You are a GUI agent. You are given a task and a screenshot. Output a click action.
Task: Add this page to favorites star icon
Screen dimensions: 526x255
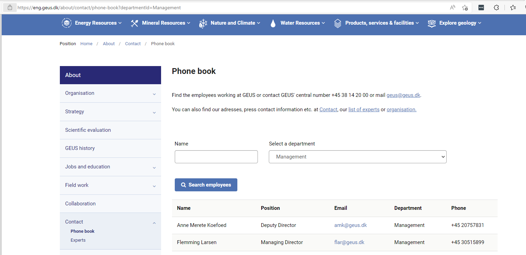(x=465, y=8)
